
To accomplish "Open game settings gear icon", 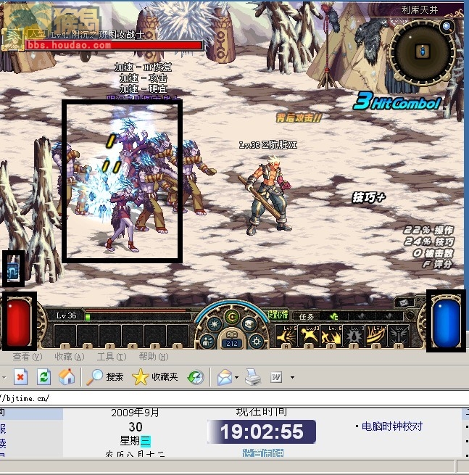I will (x=256, y=342).
